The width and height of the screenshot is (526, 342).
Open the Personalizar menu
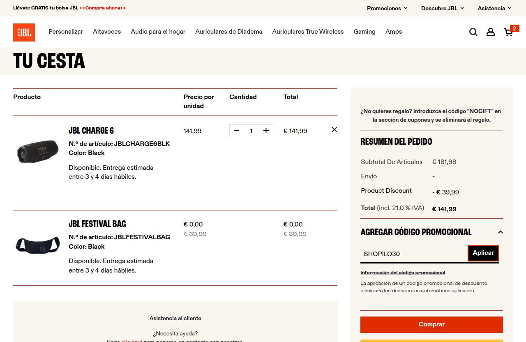tap(66, 32)
